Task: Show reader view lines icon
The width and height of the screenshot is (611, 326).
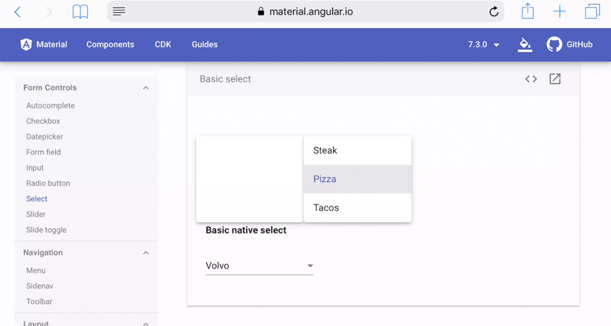Action: click(x=119, y=12)
